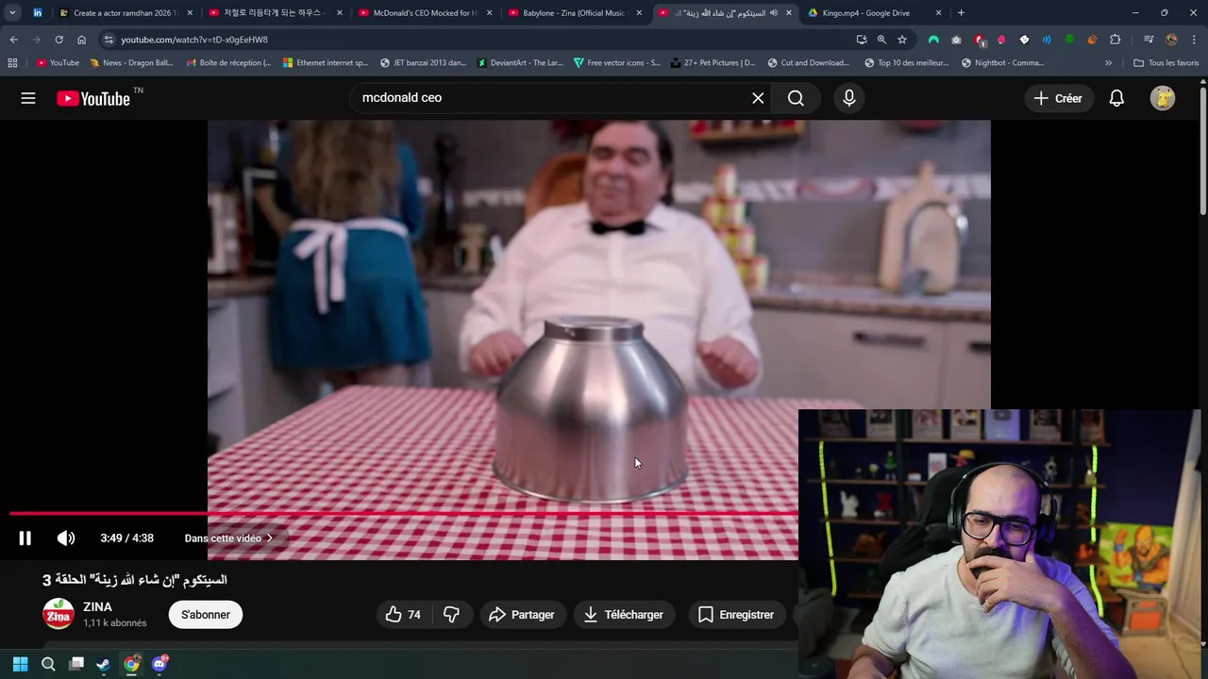
Task: Bookmark this page with the star
Action: 902,40
